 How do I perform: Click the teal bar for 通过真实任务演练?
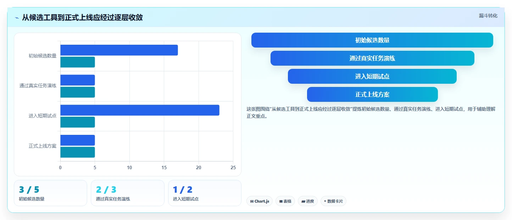[78, 92]
